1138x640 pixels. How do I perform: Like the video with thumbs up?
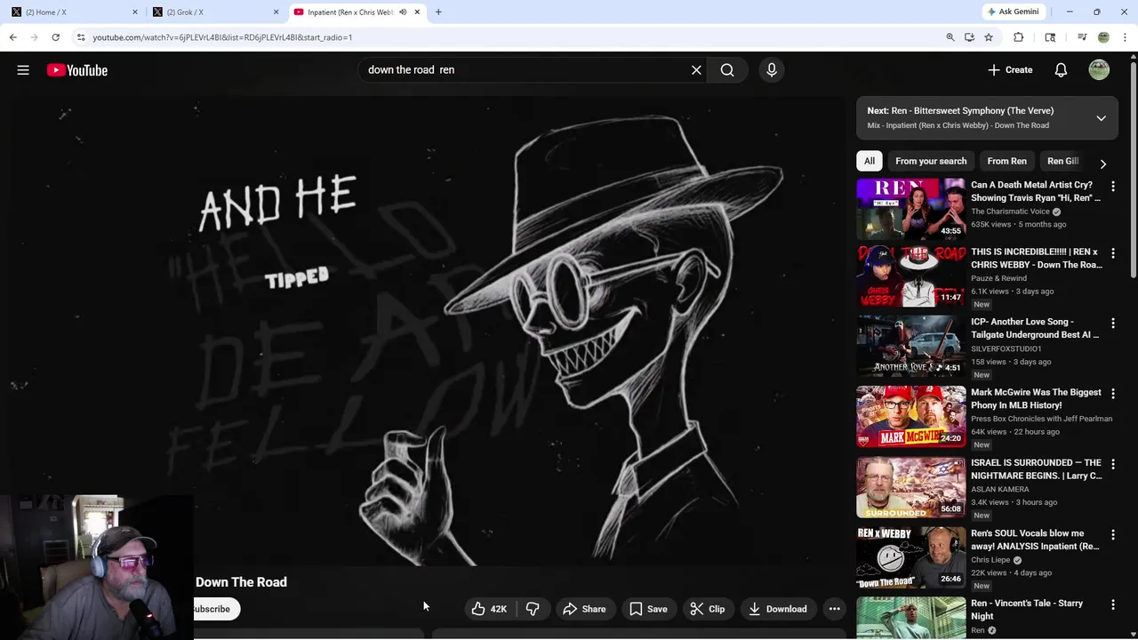click(x=489, y=609)
